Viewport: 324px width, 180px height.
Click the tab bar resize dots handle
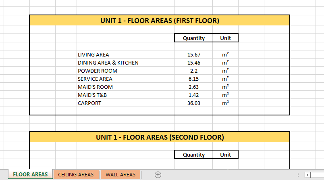(298, 175)
